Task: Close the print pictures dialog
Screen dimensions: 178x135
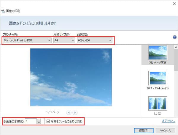Action: click(x=174, y=4)
